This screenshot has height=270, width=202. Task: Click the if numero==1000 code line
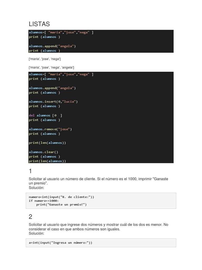click(x=44, y=201)
